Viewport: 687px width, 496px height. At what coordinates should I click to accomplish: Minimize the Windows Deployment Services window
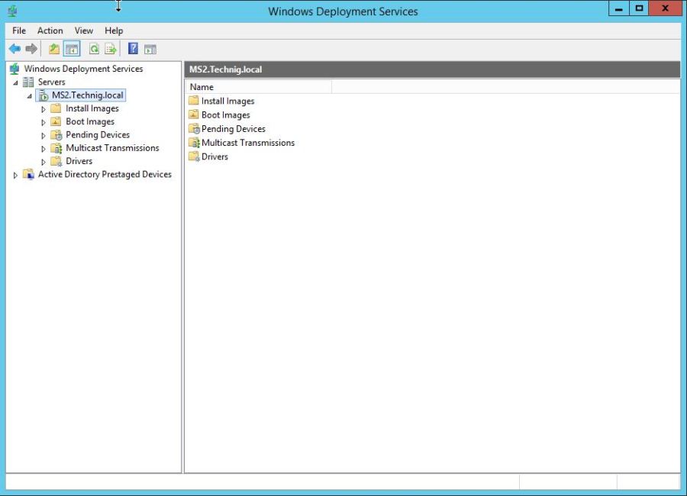(x=618, y=8)
